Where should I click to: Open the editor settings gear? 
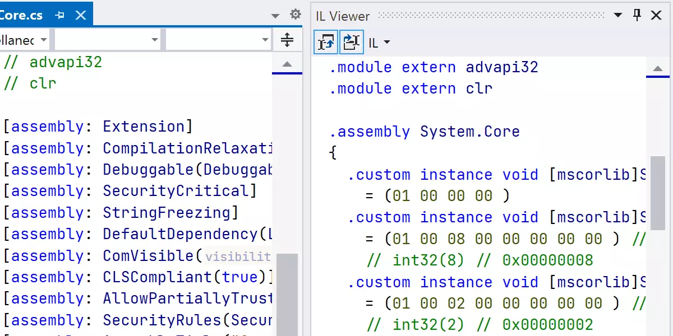[x=295, y=15]
